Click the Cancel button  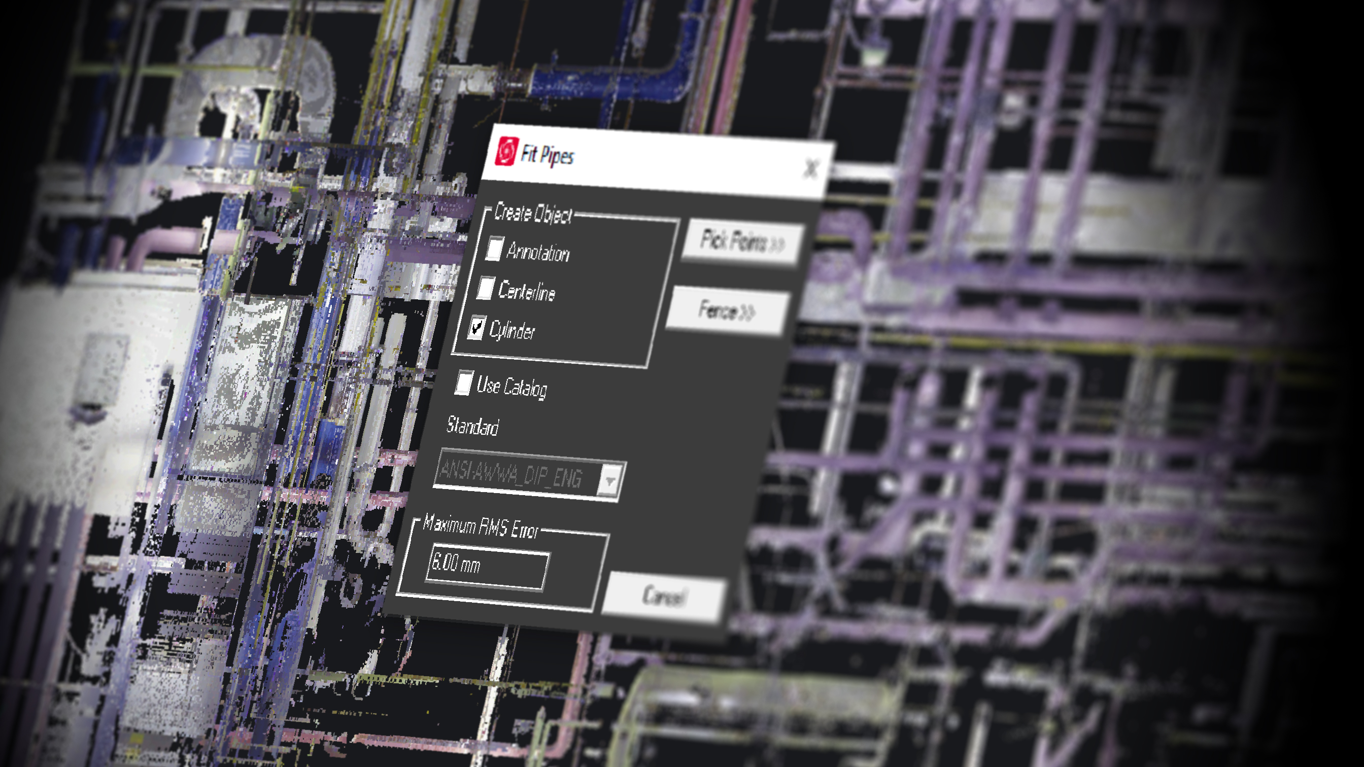(x=663, y=596)
